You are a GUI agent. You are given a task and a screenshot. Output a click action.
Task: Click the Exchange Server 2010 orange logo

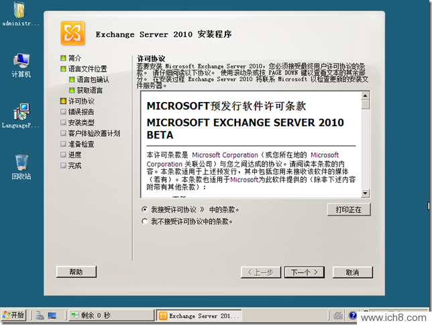[72, 33]
